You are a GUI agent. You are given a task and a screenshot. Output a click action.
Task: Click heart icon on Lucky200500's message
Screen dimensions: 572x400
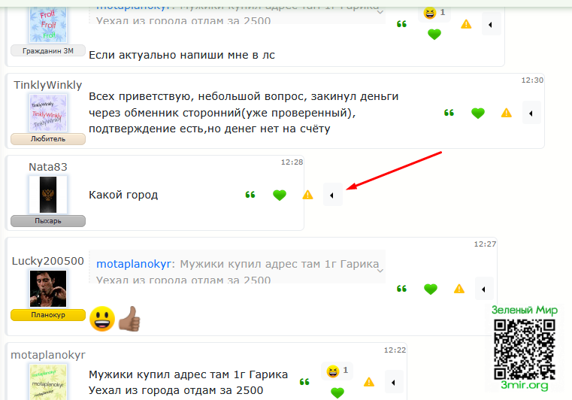[x=431, y=289]
